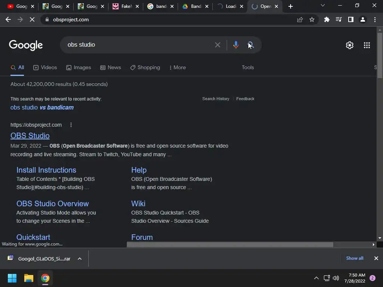Click the Google logo
The image size is (383, 287).
[x=26, y=45]
